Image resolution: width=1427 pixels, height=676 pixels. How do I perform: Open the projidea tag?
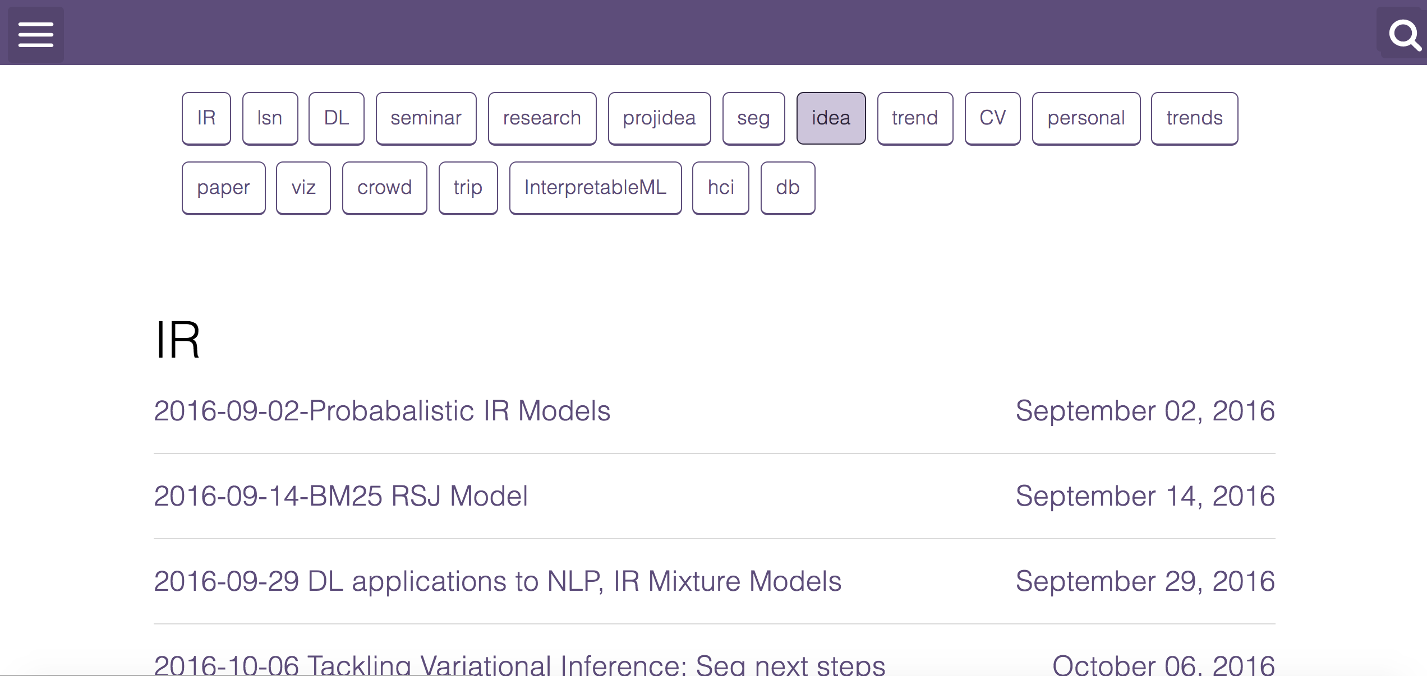coord(659,118)
